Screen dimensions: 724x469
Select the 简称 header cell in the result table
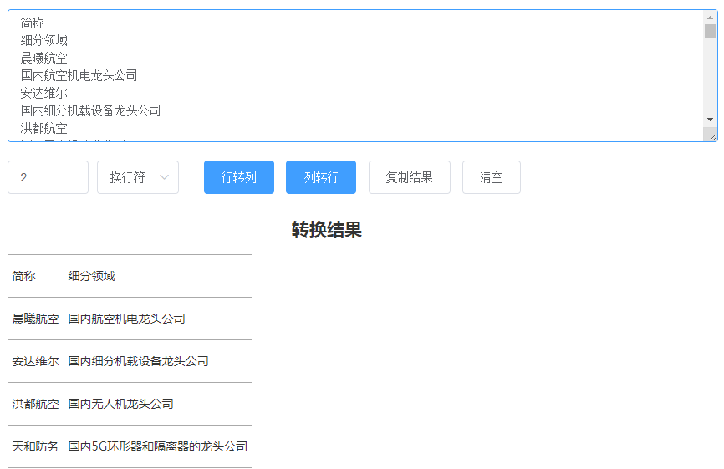(x=36, y=276)
